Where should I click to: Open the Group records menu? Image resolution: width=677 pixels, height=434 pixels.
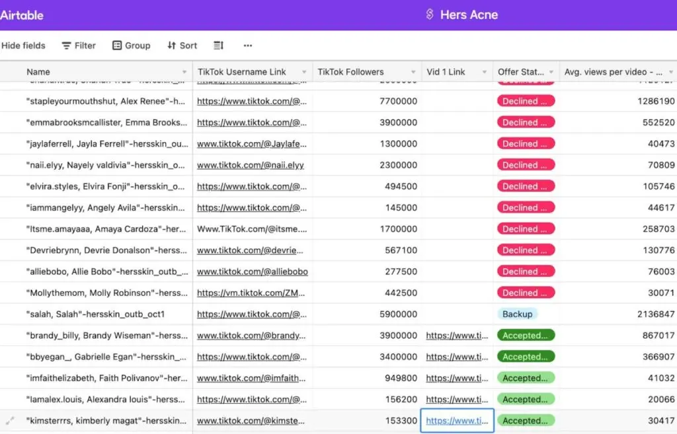coord(131,46)
